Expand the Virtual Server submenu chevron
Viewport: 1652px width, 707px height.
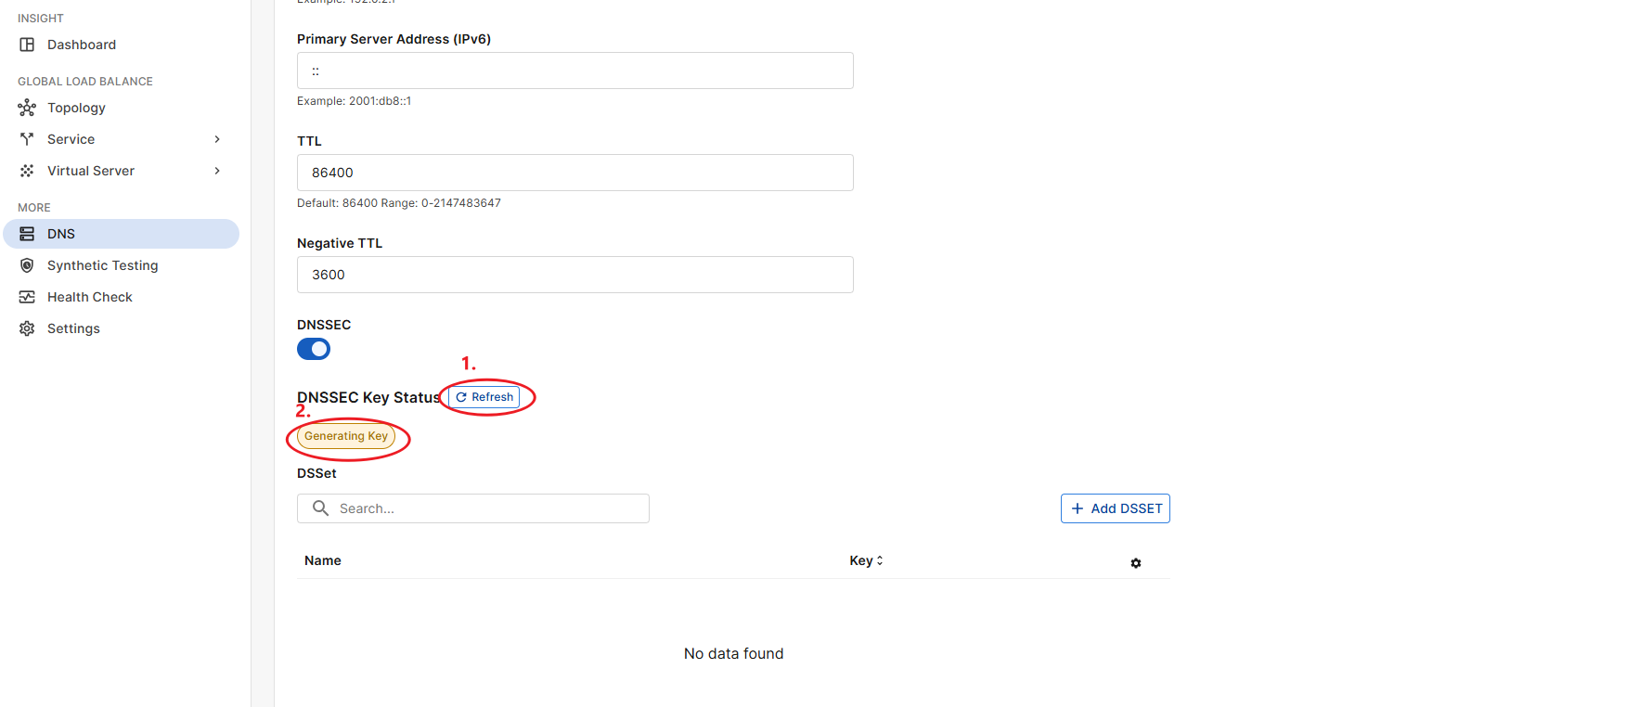click(x=217, y=171)
